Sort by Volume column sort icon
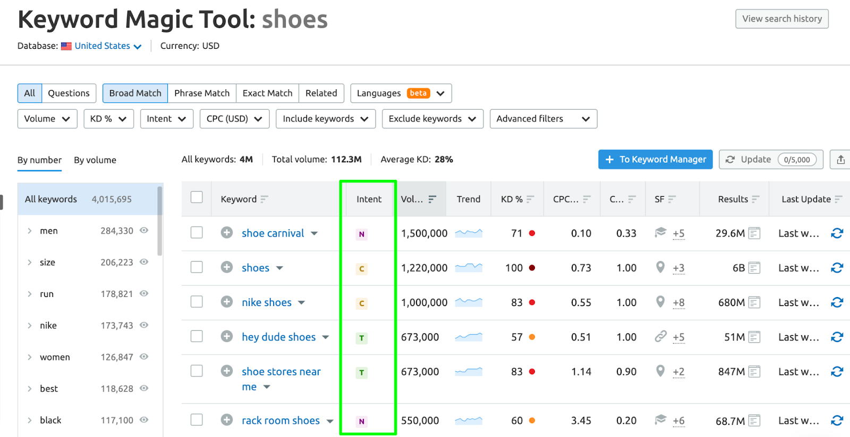This screenshot has width=850, height=437. coord(432,199)
